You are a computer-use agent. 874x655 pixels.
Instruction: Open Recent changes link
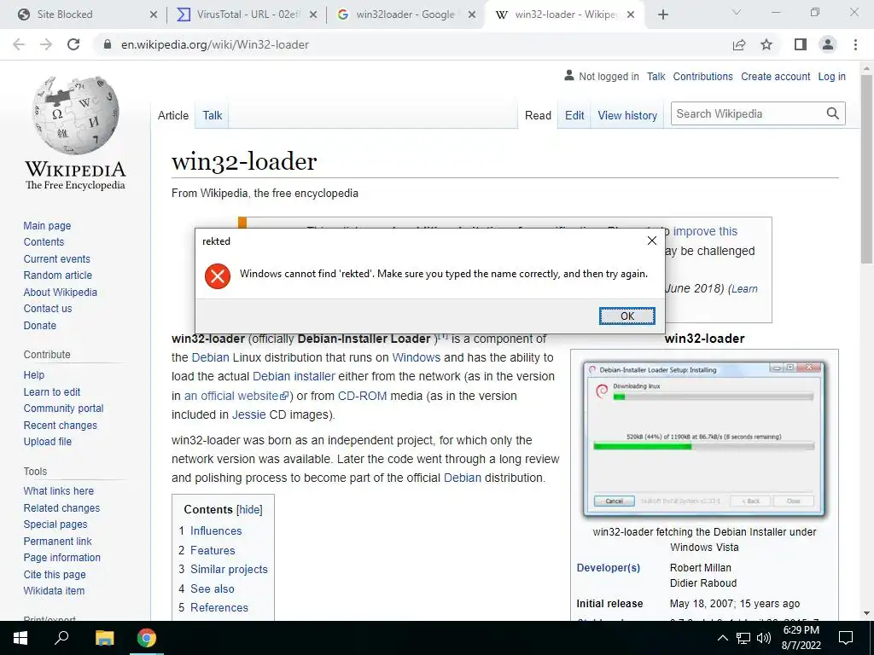[61, 425]
